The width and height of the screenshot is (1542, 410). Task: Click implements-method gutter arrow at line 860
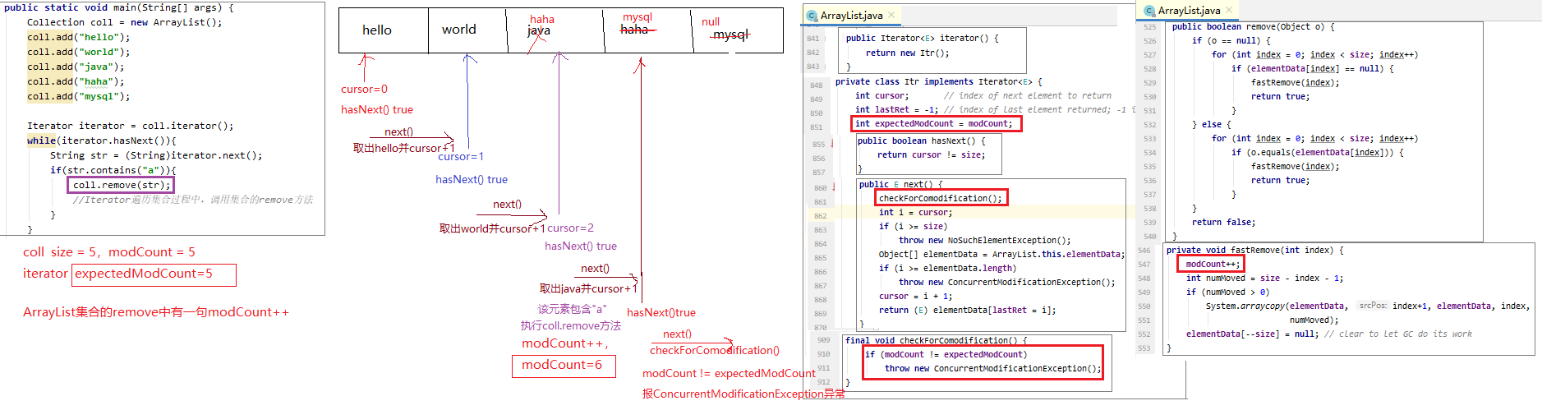coord(833,187)
